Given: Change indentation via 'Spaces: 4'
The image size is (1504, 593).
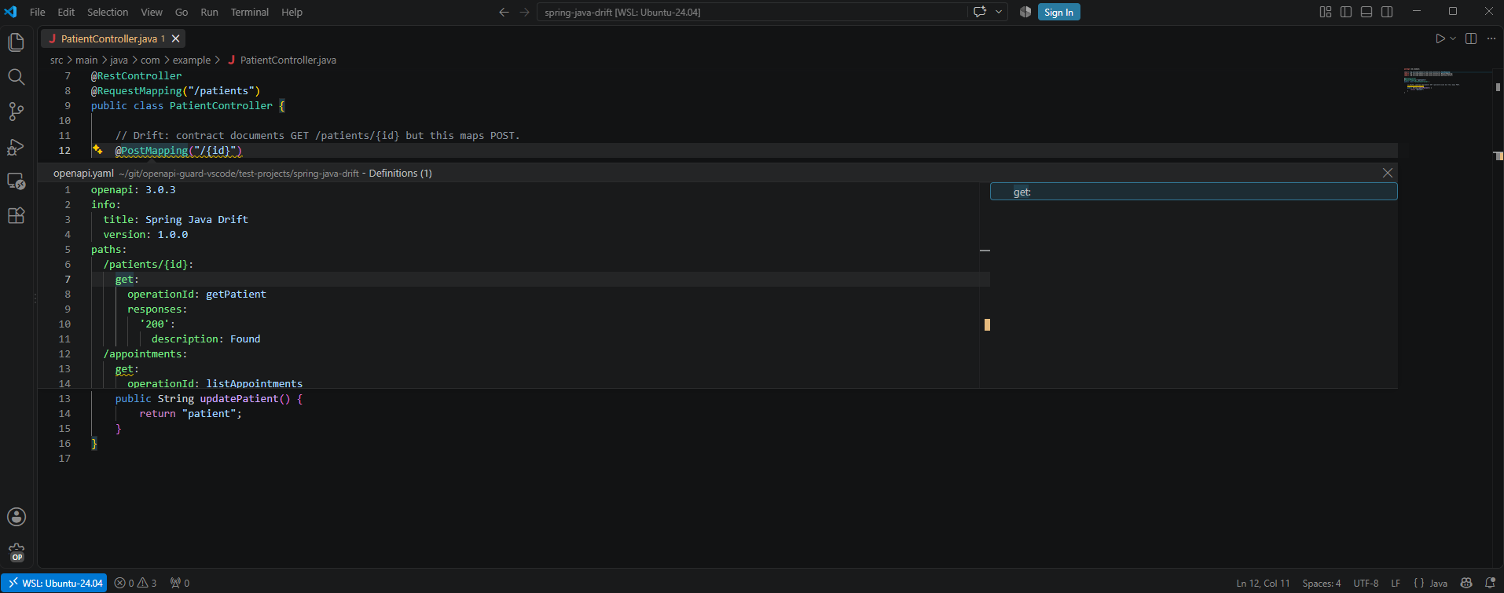Looking at the screenshot, I should coord(1322,583).
